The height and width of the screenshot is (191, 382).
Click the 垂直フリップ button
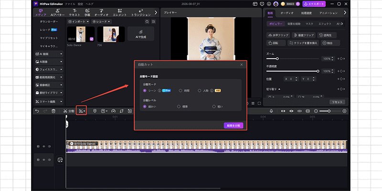pyautogui.click(x=304, y=35)
